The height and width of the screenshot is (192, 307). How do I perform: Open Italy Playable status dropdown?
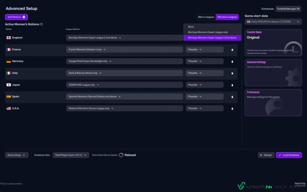(205, 73)
